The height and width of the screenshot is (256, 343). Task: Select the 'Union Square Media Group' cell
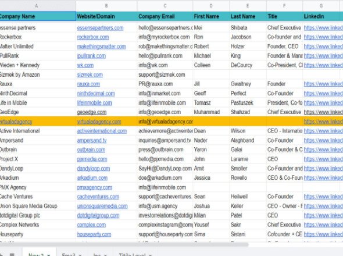point(38,206)
